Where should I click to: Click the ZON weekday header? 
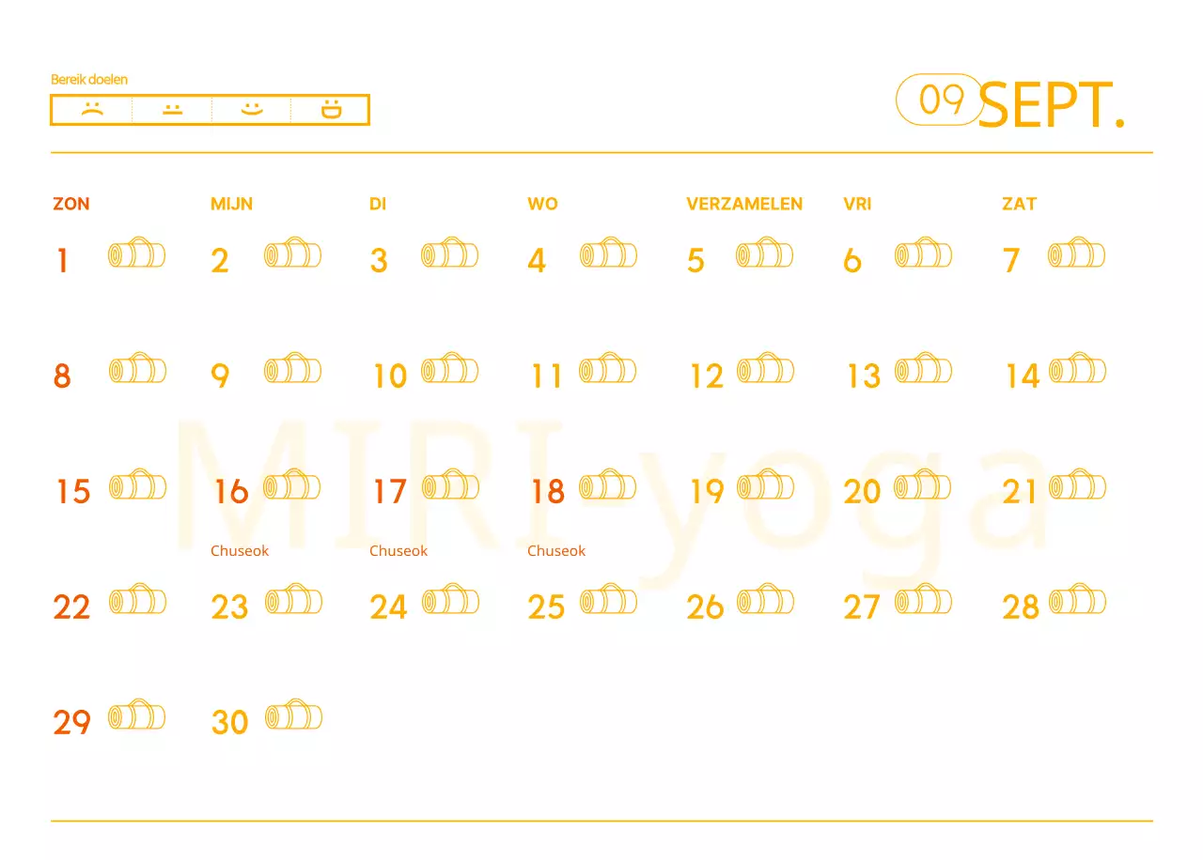click(x=71, y=204)
